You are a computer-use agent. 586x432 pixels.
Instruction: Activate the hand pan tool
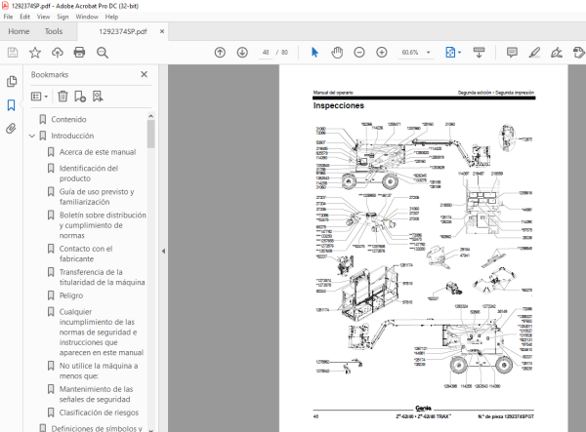click(x=337, y=53)
